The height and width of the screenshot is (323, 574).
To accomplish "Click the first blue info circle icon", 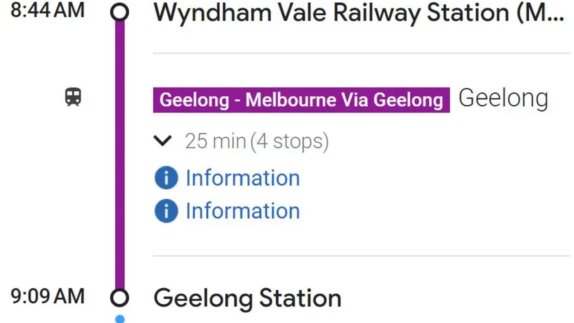I will click(x=166, y=178).
